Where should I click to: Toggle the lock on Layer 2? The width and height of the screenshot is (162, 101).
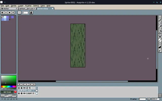tap(22, 93)
